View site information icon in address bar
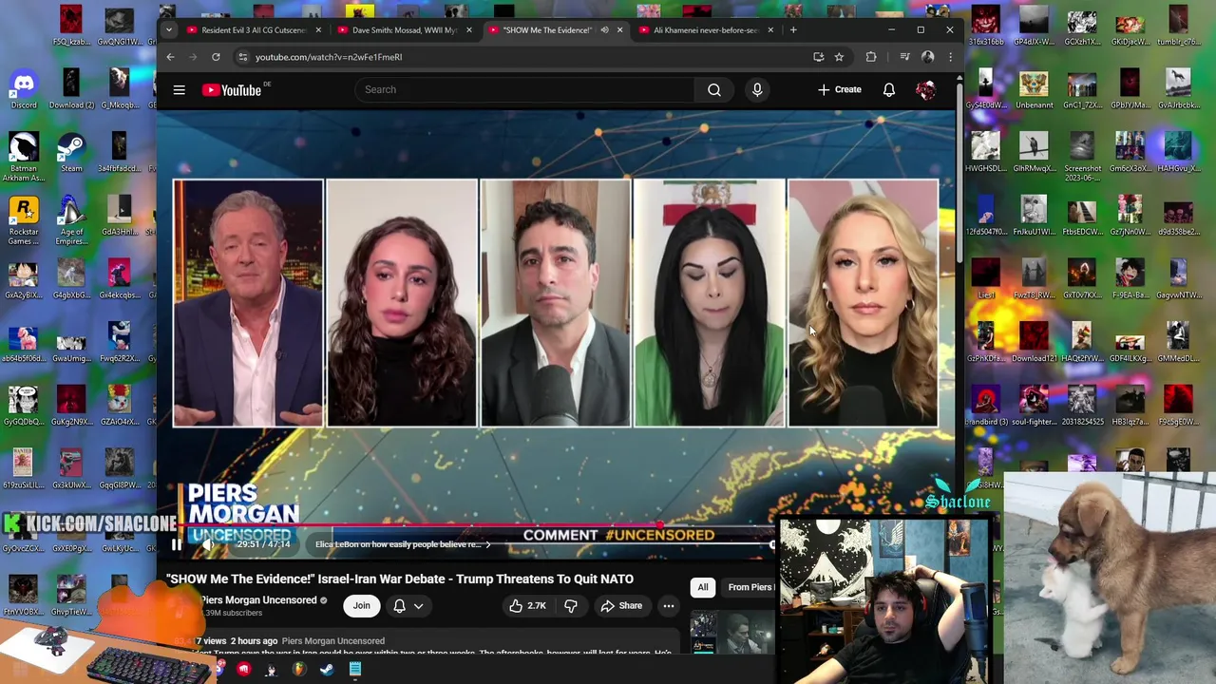 [x=242, y=57]
